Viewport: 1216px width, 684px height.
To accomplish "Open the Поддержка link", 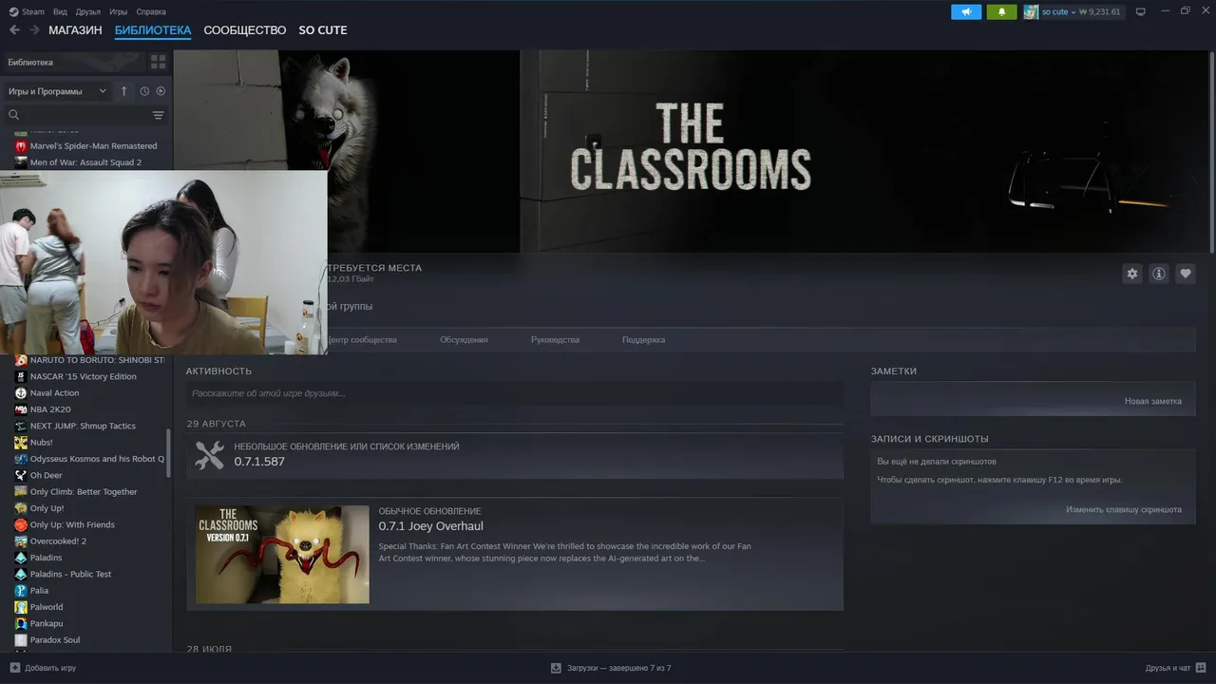I will point(643,339).
